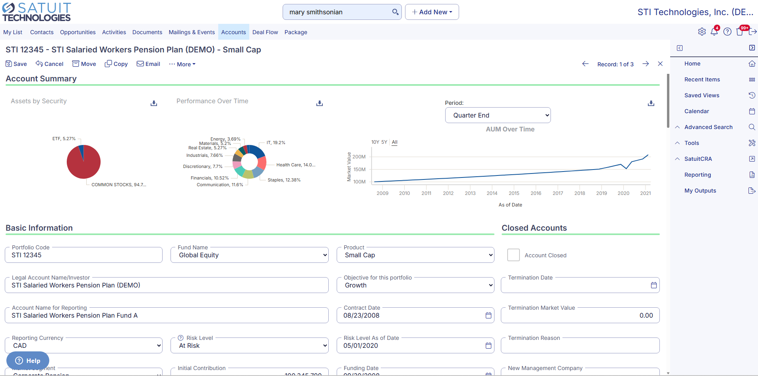Open the My List tab
The height and width of the screenshot is (376, 758).
click(13, 32)
